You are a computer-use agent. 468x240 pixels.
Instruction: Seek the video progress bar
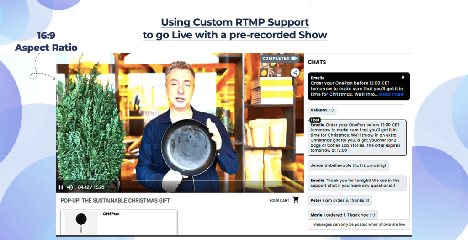[180, 181]
